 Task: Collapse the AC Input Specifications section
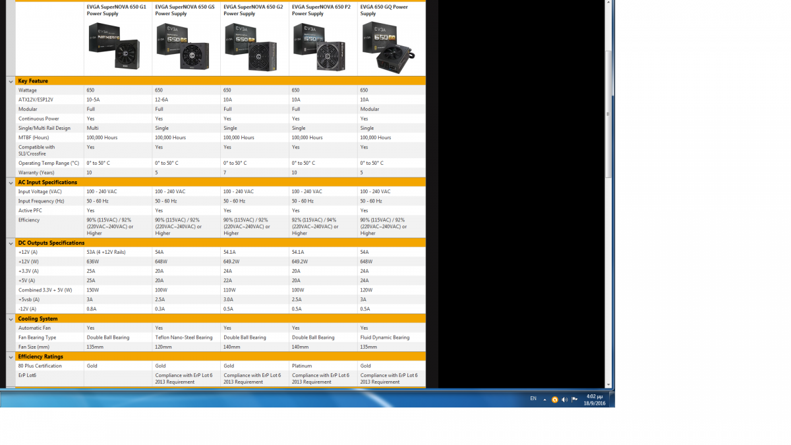[x=11, y=183]
